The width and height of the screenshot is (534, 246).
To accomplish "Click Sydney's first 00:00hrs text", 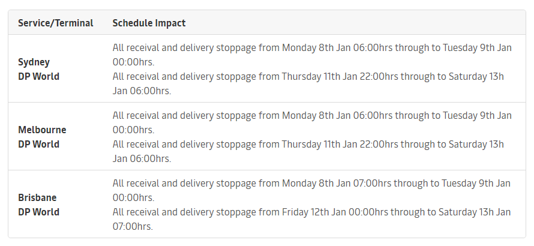I will [133, 62].
